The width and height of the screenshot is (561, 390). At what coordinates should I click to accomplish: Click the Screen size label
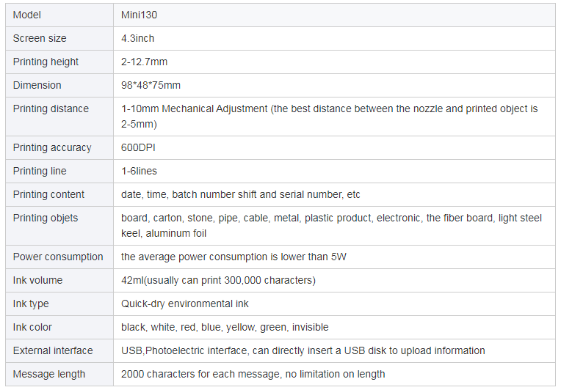[x=40, y=38]
